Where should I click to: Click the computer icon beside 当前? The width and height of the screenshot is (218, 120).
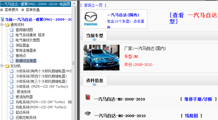coord(2,19)
